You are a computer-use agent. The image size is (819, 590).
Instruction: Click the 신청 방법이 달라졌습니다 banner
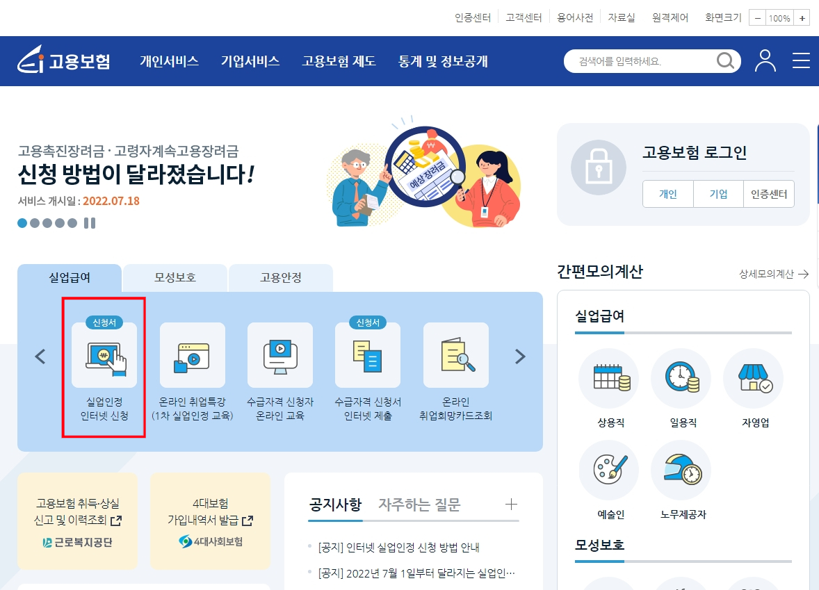136,174
